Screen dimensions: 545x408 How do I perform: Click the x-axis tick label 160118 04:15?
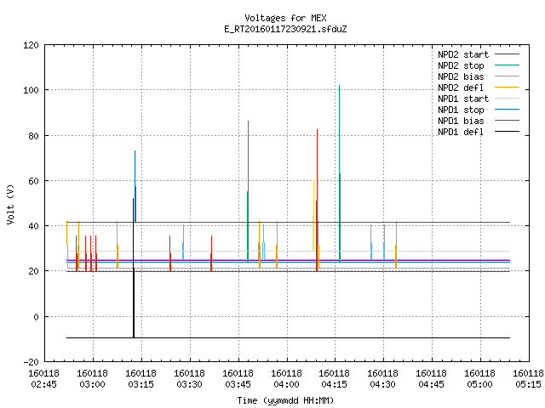[x=335, y=379]
